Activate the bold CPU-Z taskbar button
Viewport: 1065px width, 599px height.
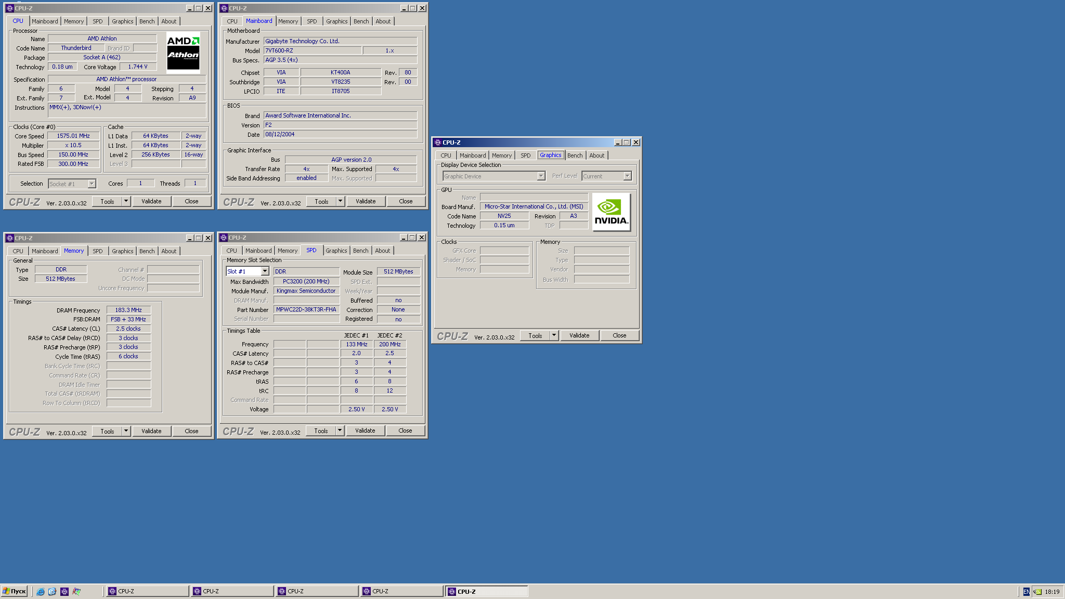[x=487, y=592]
